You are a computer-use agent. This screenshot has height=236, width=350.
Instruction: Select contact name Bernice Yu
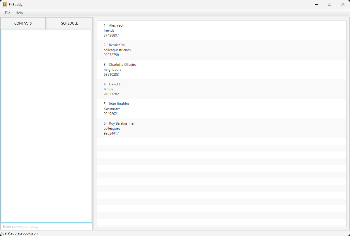[117, 45]
